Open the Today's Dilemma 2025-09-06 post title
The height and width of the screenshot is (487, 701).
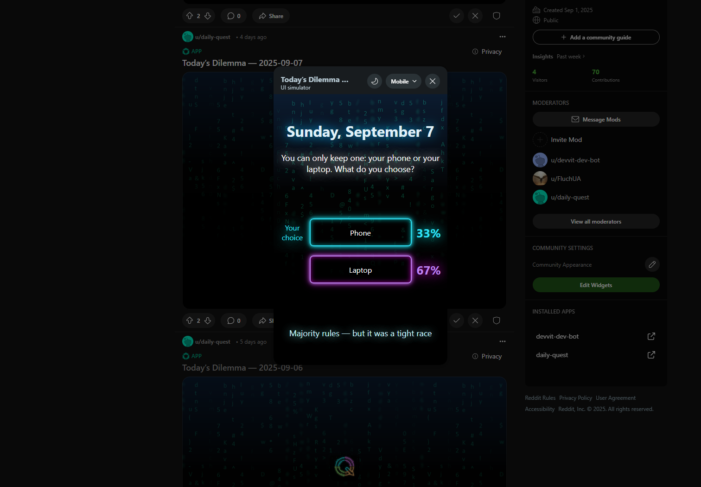[242, 367]
